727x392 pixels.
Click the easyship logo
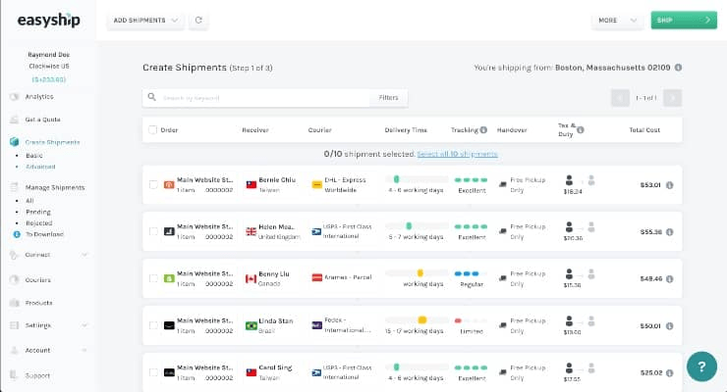tap(49, 21)
